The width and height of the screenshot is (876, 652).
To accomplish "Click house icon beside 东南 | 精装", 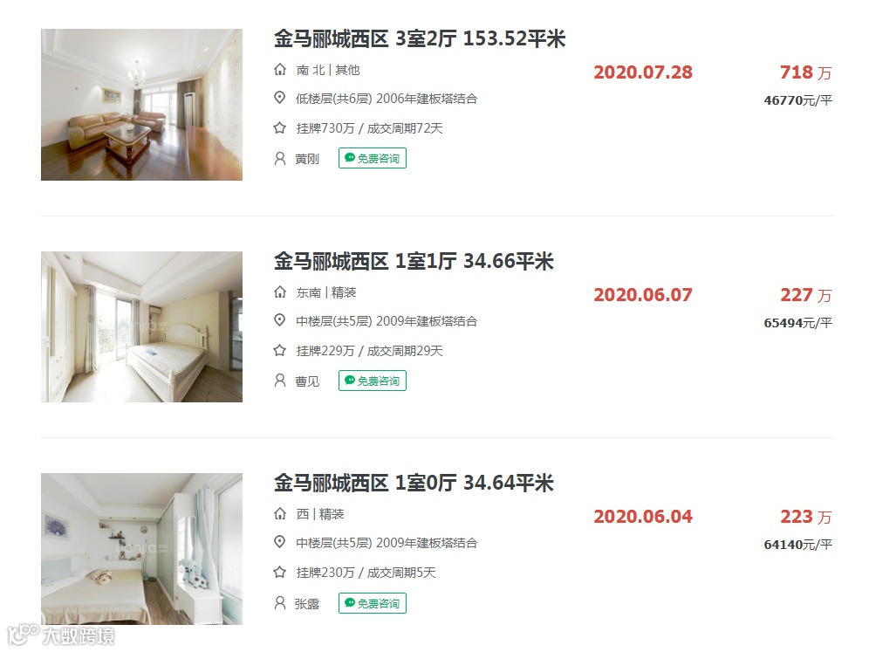I will click(280, 292).
